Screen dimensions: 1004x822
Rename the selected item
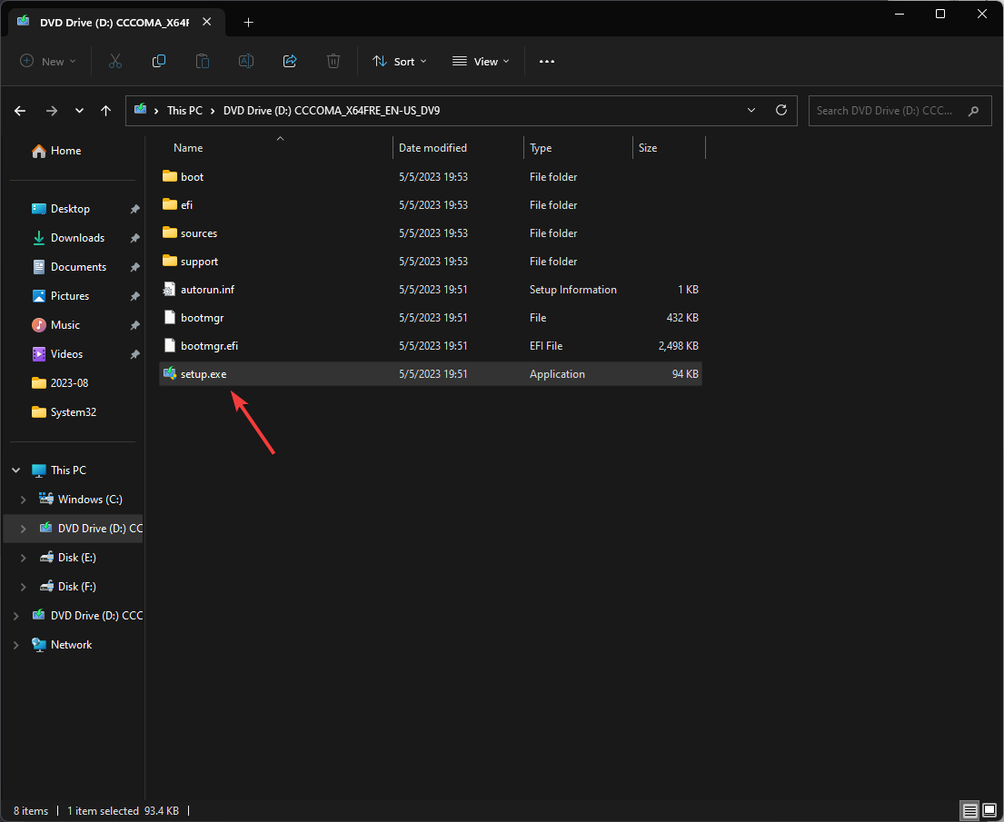click(245, 61)
